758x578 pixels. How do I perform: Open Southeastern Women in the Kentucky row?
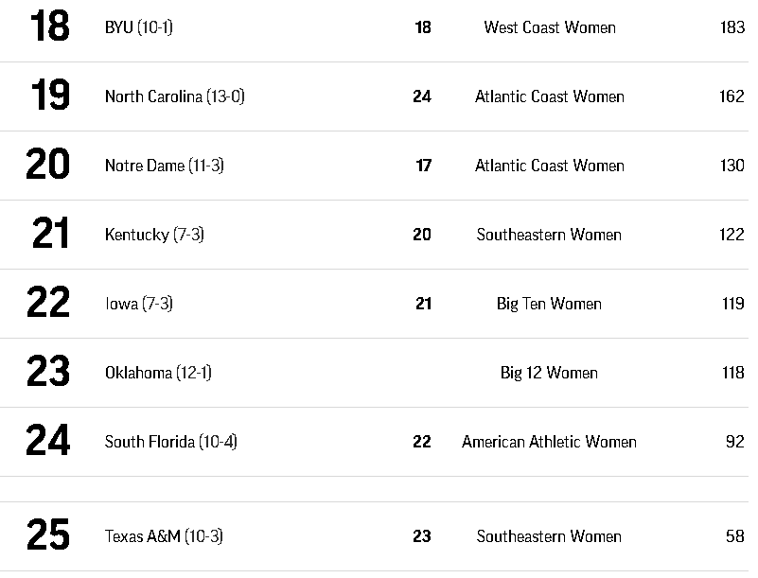pos(549,235)
